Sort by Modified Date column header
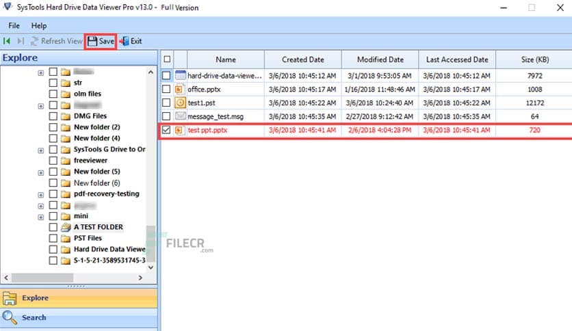Screen dimensions: 572x331 [380, 59]
